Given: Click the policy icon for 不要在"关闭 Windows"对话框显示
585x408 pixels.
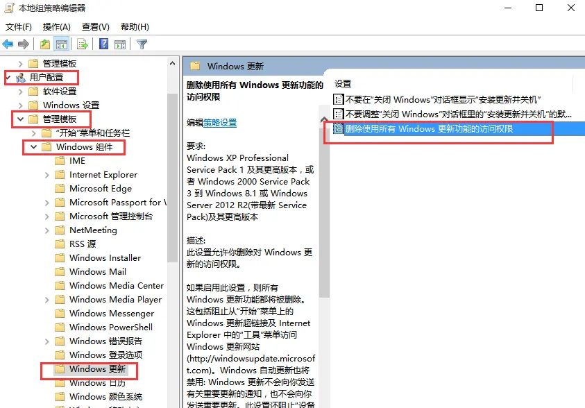Looking at the screenshot, I should 338,100.
